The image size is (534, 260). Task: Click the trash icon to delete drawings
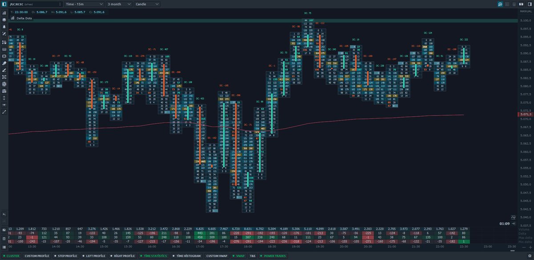point(4,239)
